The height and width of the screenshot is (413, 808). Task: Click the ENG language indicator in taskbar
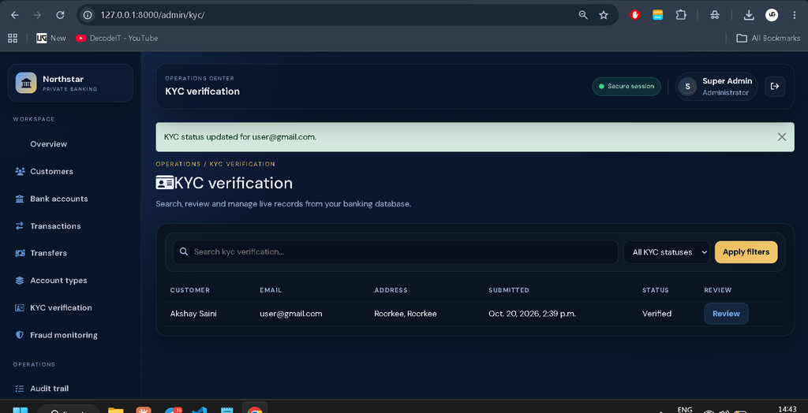pyautogui.click(x=685, y=409)
